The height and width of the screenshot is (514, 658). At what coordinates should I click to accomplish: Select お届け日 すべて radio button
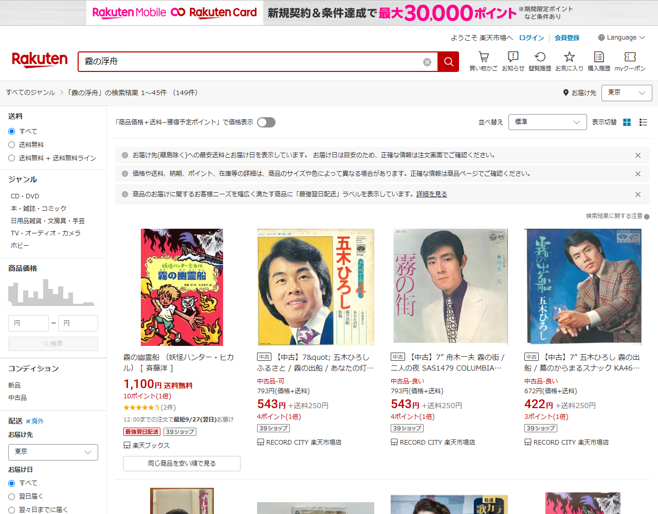(11, 483)
